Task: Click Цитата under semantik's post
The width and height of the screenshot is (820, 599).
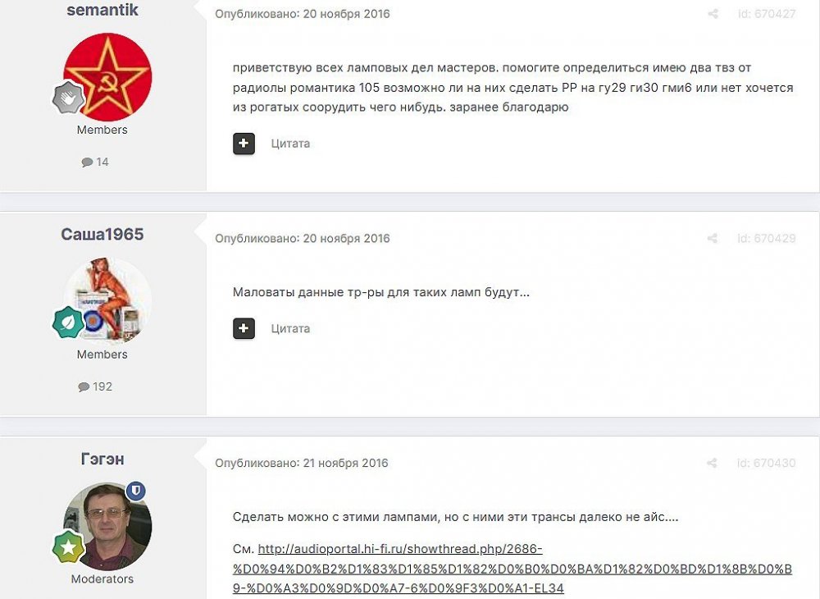Action: 290,144
